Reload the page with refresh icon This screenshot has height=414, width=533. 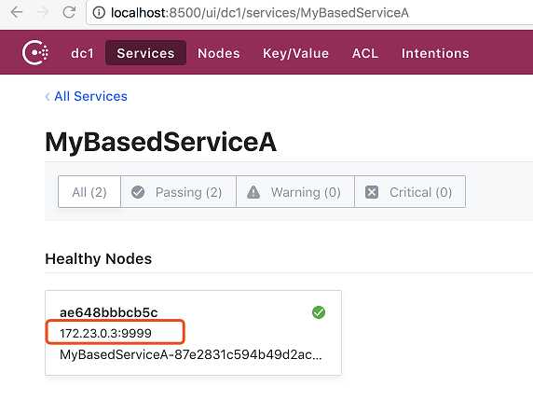point(69,12)
